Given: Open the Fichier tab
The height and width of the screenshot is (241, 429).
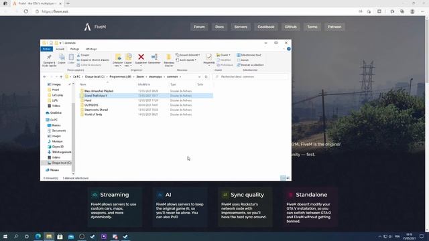Looking at the screenshot, I should pyautogui.click(x=46, y=49).
